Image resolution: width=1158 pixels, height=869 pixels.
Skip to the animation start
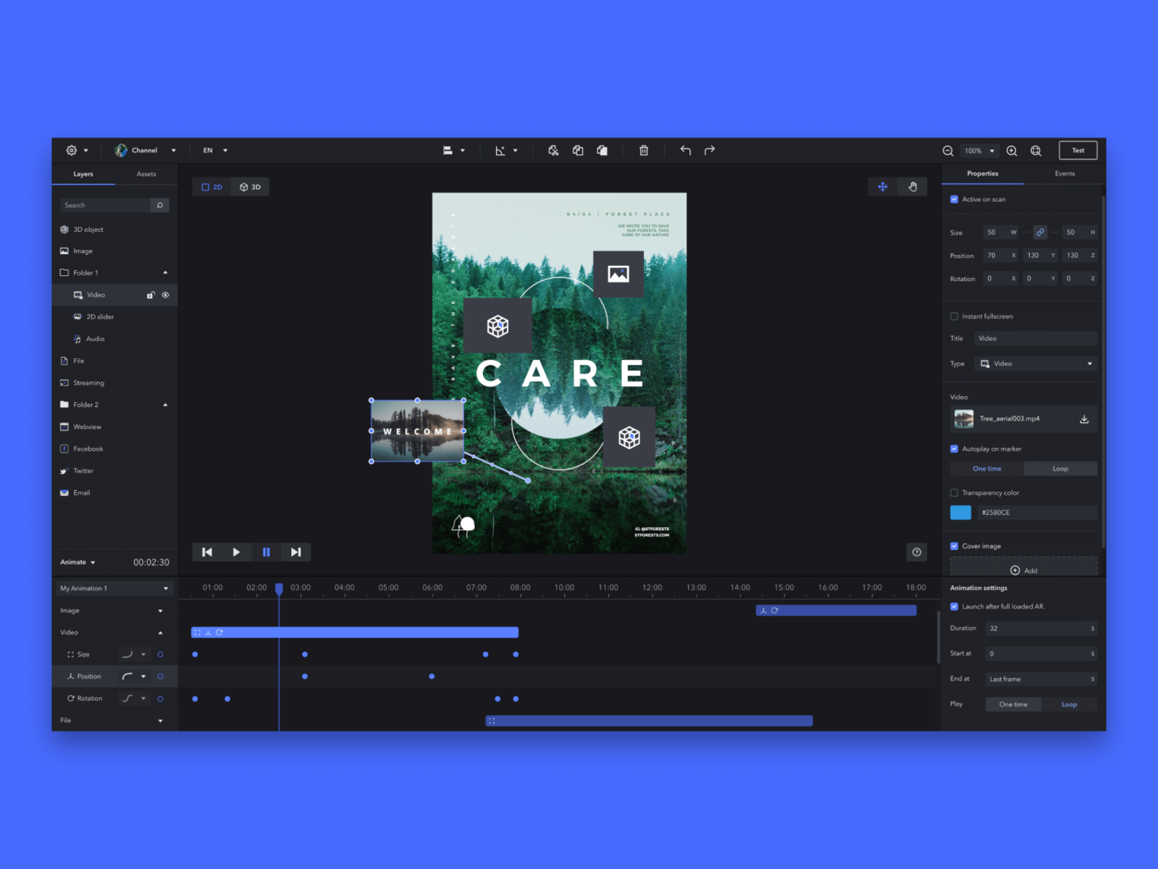coord(207,553)
